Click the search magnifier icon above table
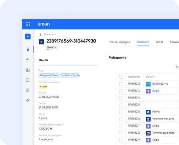179x145 pixels. point(177,67)
